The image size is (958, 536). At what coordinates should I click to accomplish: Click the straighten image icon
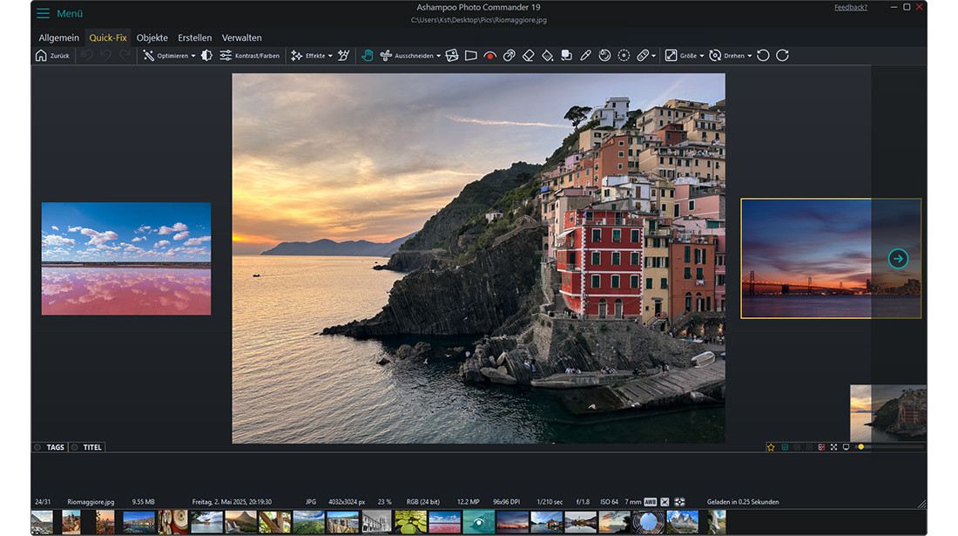[x=451, y=56]
